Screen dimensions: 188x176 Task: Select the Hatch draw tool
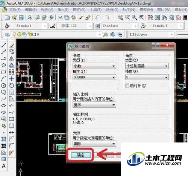point(4,139)
